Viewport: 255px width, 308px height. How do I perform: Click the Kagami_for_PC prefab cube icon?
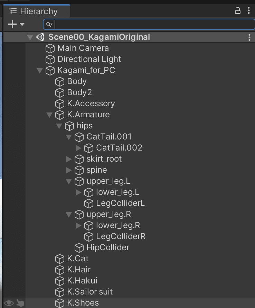tap(50, 71)
